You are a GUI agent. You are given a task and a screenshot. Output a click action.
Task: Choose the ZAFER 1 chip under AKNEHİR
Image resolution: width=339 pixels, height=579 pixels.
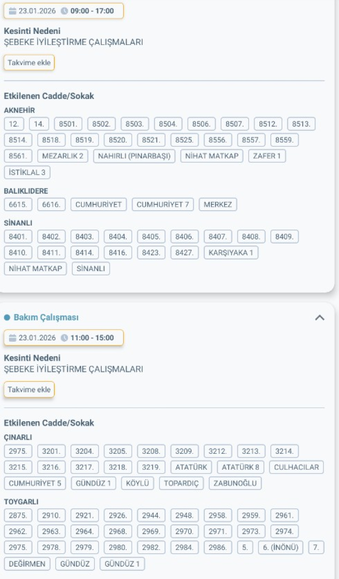coord(267,156)
